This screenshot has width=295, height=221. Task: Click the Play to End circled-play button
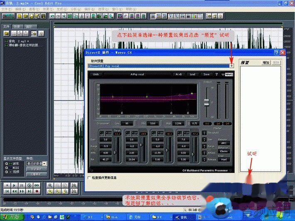(x=29, y=185)
